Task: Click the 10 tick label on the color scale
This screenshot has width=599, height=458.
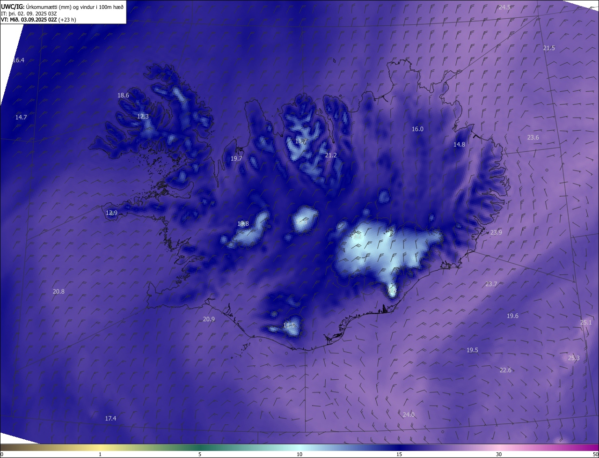Action: click(299, 454)
